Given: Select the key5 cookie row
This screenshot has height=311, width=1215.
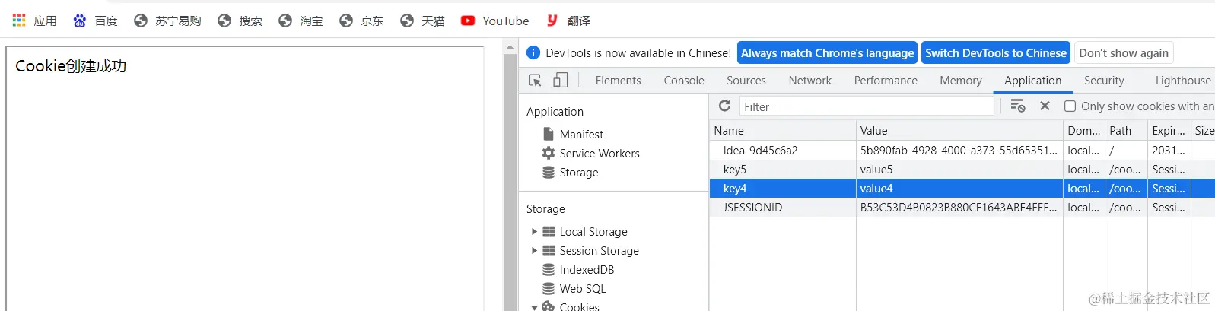Looking at the screenshot, I should [x=962, y=169].
